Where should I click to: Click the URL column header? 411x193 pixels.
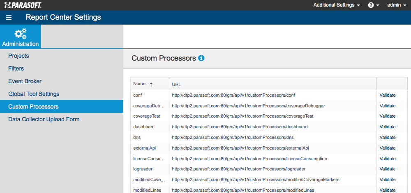pyautogui.click(x=273, y=84)
